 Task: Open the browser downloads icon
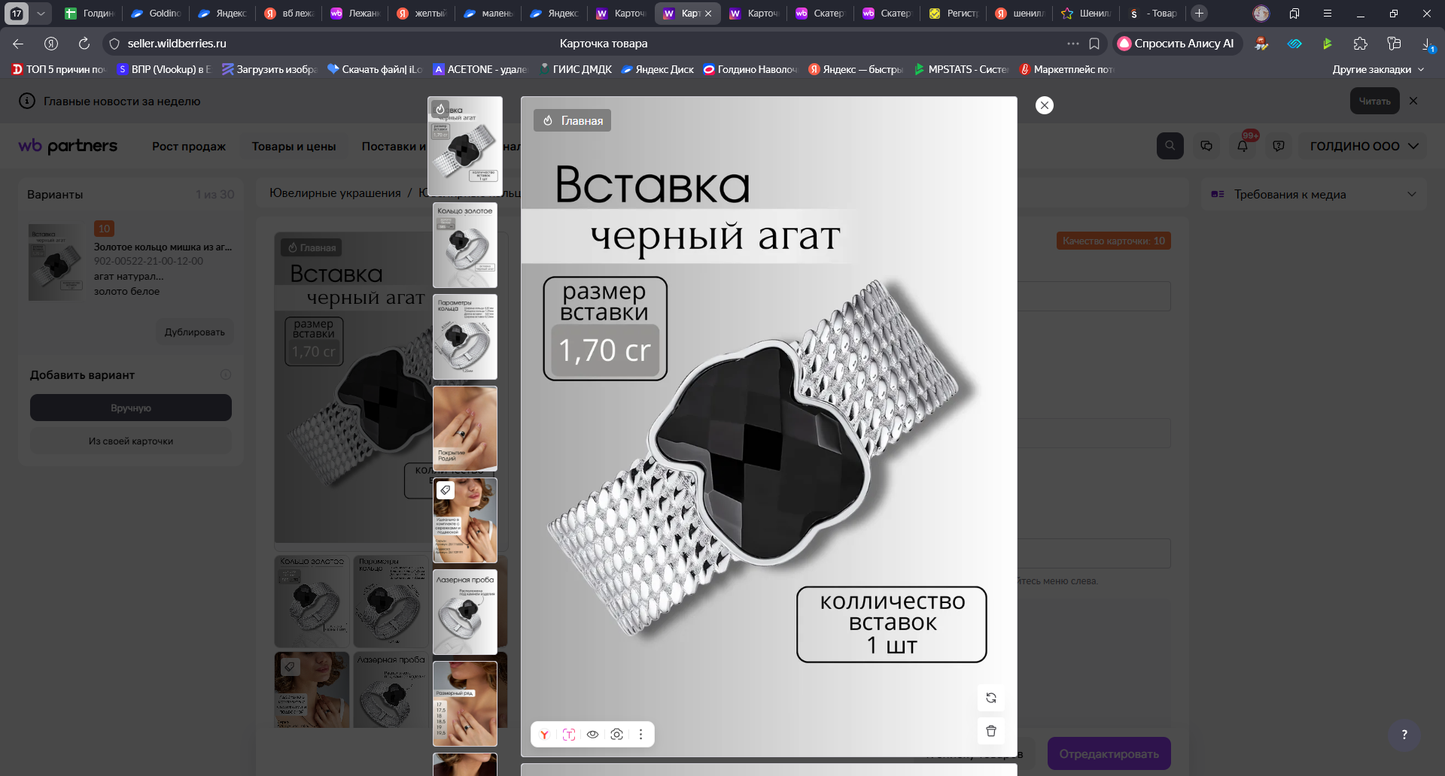tap(1427, 44)
